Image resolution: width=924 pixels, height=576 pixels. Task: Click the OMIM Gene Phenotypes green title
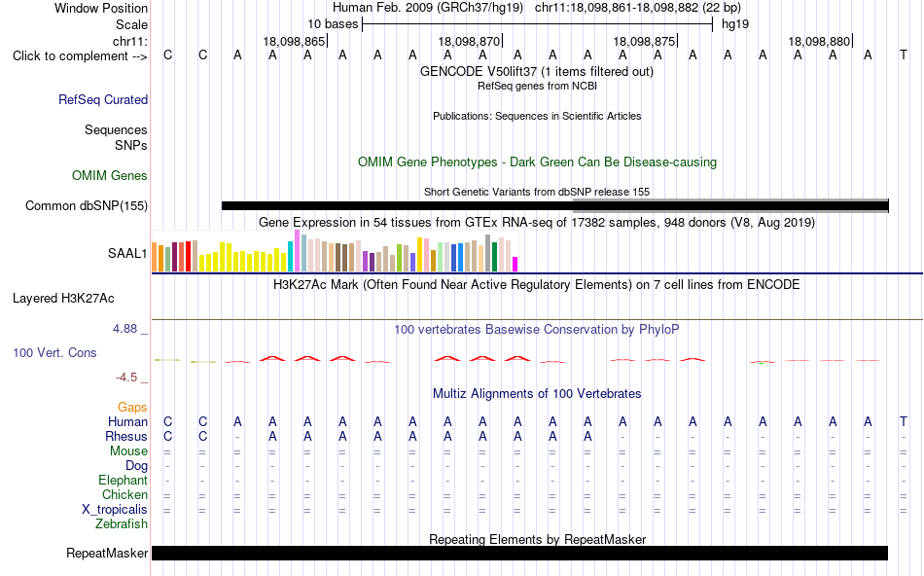click(537, 162)
